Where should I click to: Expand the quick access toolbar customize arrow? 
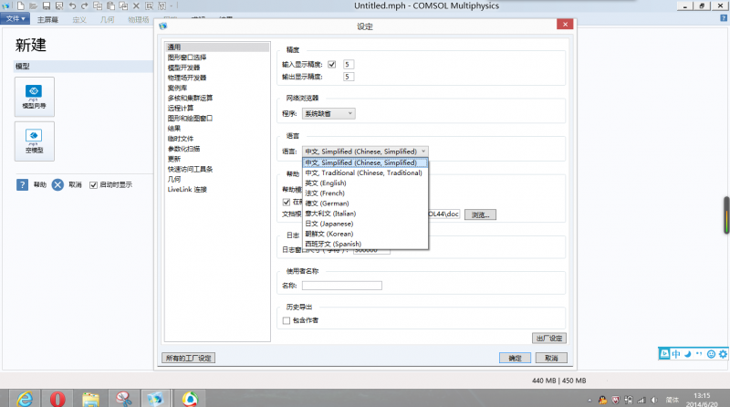click(x=172, y=6)
